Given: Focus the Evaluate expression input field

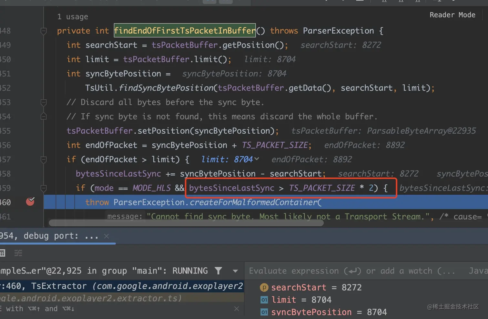Looking at the screenshot, I should (x=352, y=271).
